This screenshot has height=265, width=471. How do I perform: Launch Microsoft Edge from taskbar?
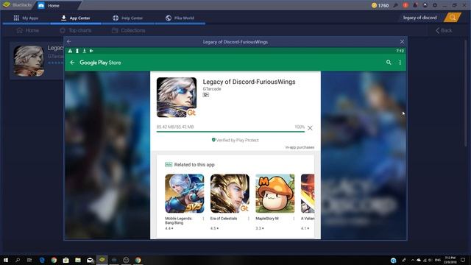[x=42, y=260]
